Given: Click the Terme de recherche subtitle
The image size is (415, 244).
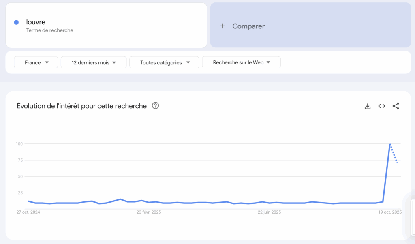Looking at the screenshot, I should 49,30.
